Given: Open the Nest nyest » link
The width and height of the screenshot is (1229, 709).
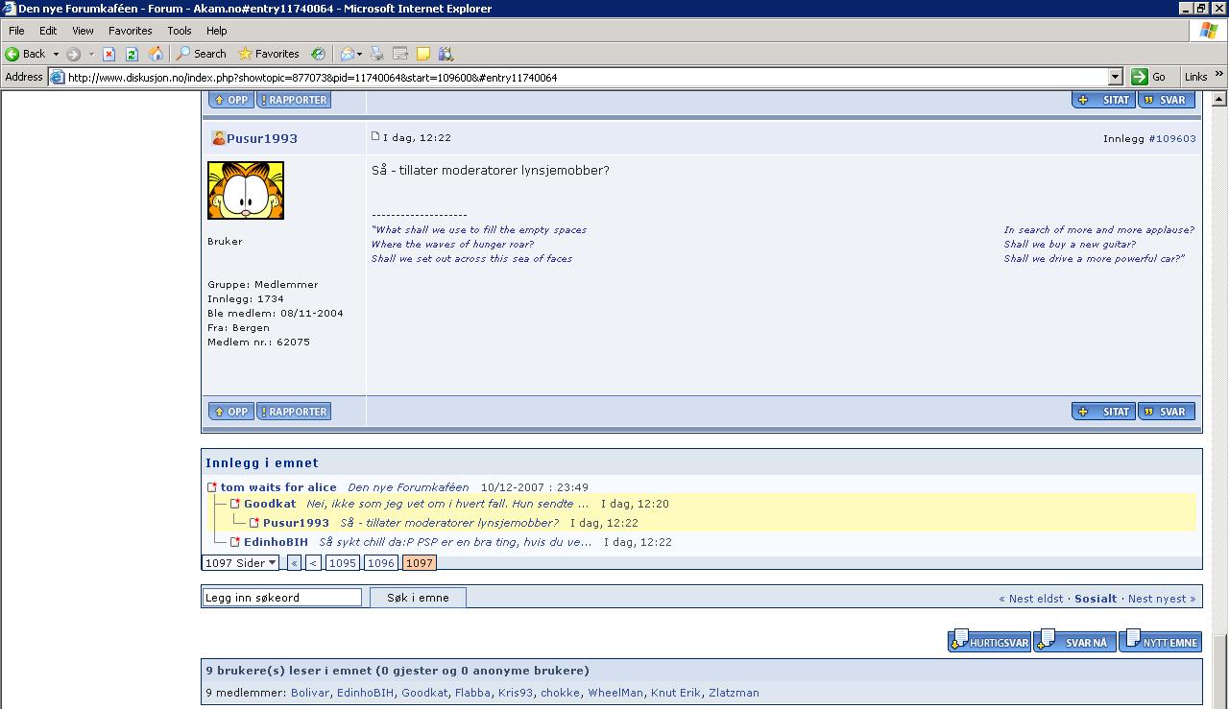Looking at the screenshot, I should point(1162,599).
